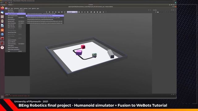
Task: Click the camera Screenshot toolbar icon
Action: pos(100,12)
